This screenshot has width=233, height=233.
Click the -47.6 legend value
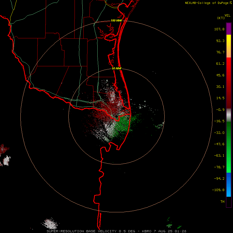pos(219,144)
